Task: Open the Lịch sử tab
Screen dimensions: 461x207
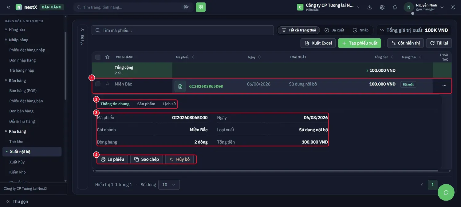Action: (169, 104)
